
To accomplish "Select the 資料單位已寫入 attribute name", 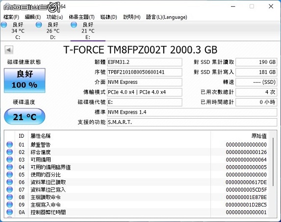I will (48, 190).
